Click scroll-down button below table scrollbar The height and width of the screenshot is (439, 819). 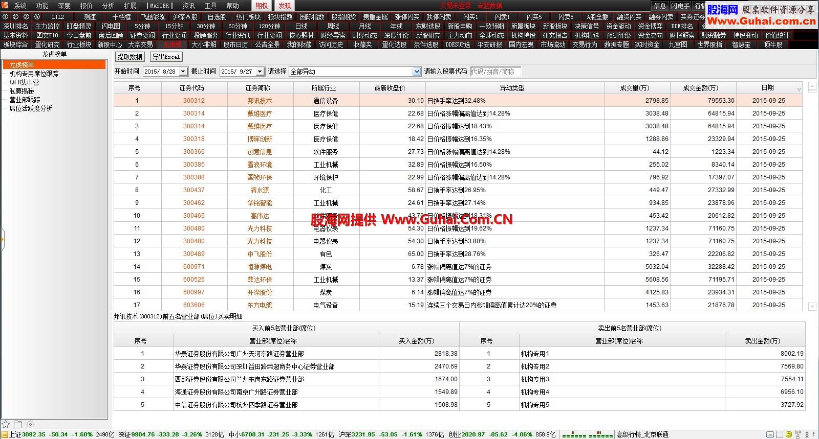coord(812,306)
